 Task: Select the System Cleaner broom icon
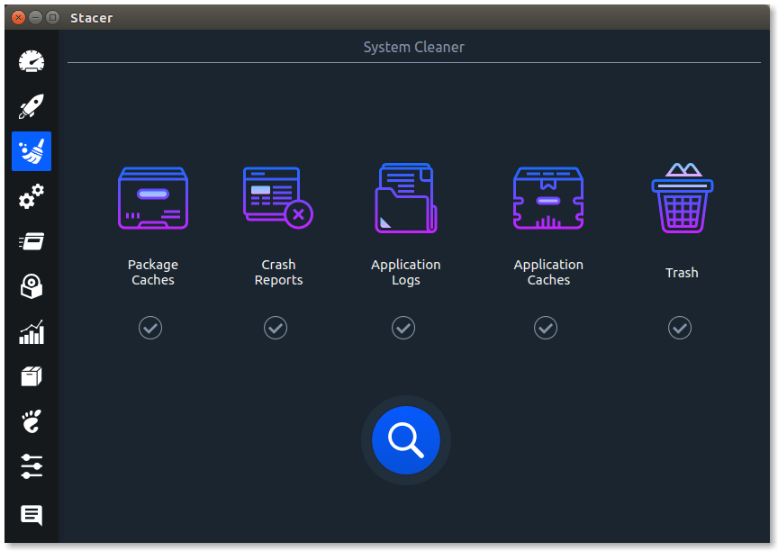tap(32, 151)
